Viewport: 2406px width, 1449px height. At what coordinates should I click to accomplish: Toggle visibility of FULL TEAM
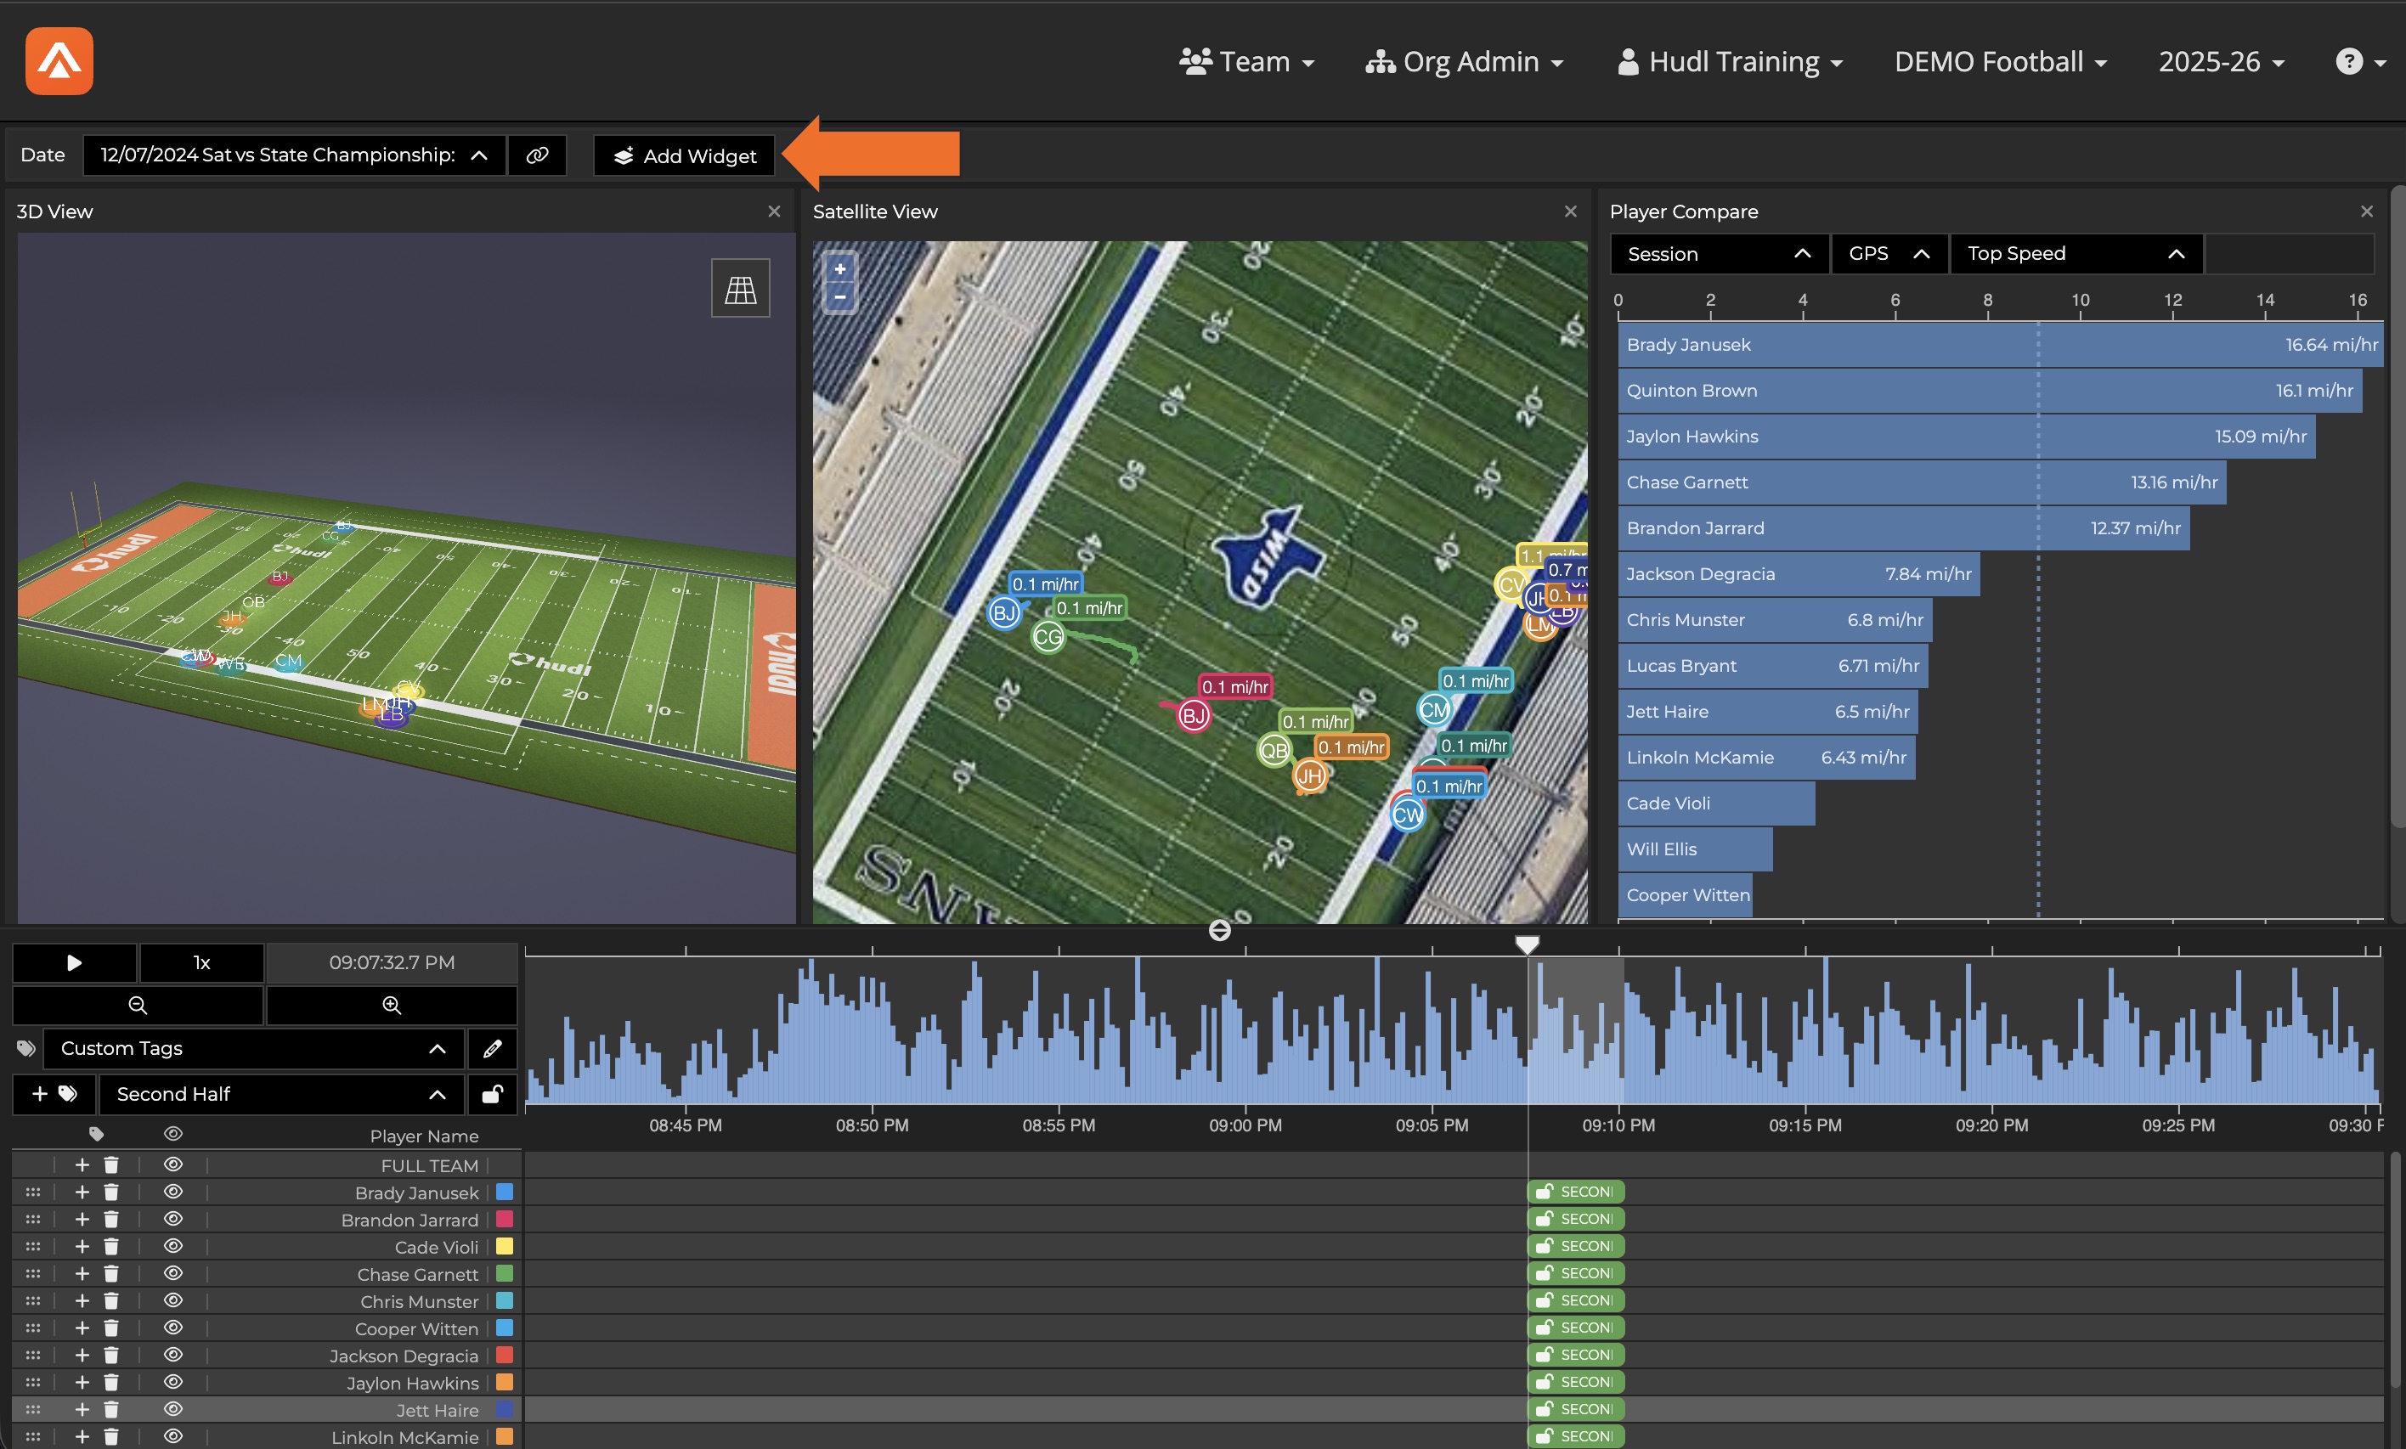coord(174,1164)
